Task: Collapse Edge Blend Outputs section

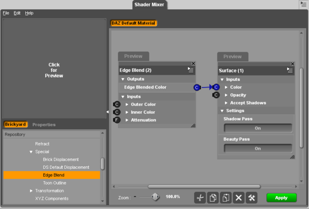Action: click(x=123, y=79)
